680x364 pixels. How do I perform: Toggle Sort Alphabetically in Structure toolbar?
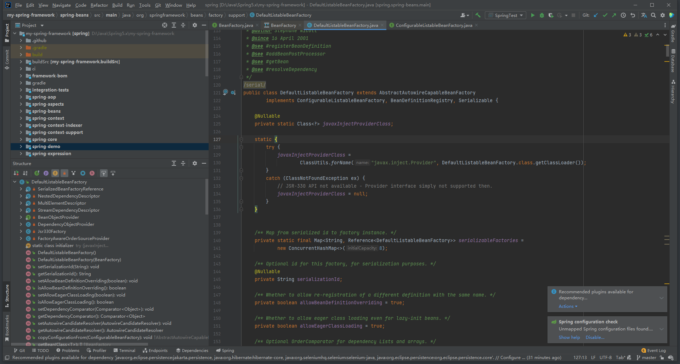(x=25, y=173)
